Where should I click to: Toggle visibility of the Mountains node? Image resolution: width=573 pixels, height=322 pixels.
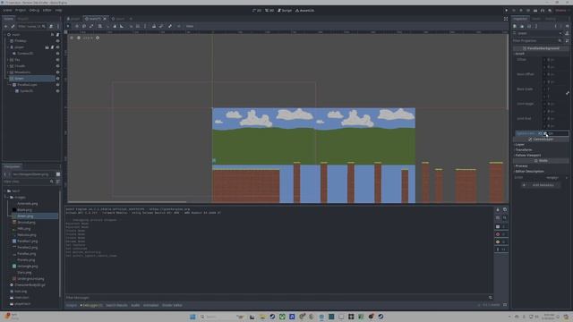[x=57, y=72]
